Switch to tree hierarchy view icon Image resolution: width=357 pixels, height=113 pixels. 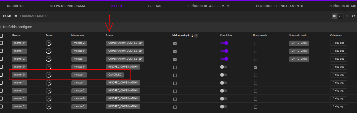pos(340,16)
